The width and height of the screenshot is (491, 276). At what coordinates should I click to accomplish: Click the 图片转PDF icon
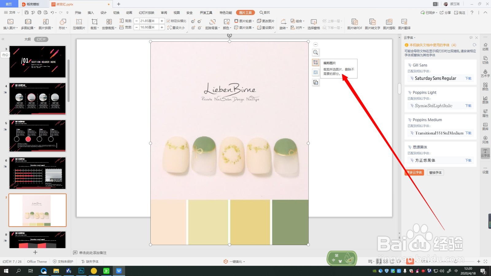[x=354, y=24]
